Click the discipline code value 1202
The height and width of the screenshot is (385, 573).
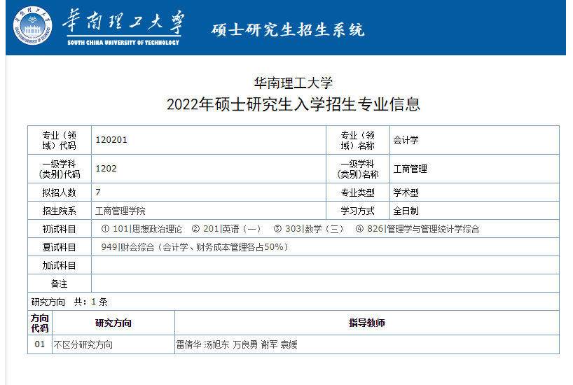click(106, 169)
